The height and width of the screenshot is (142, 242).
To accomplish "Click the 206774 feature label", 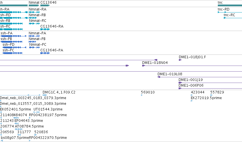I will click(7, 126).
